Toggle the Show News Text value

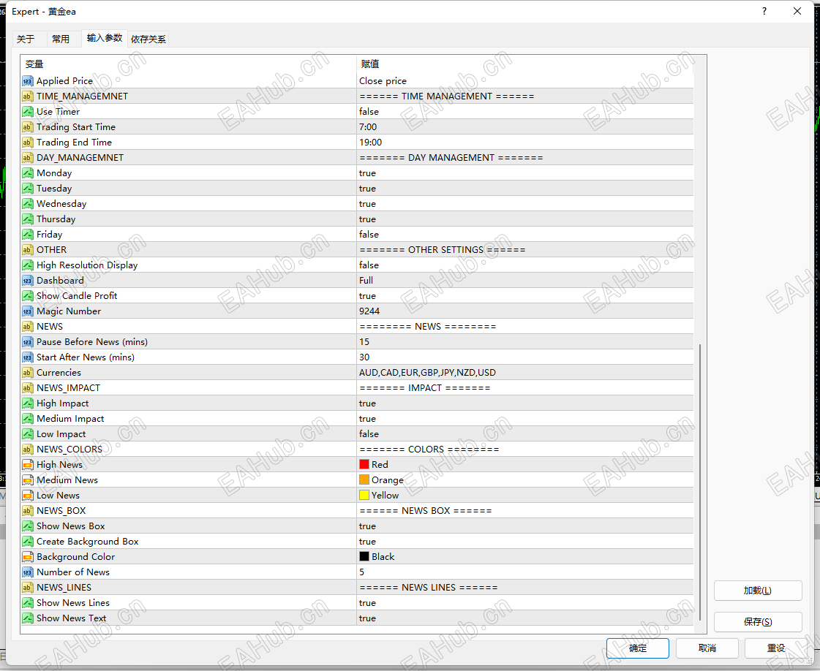click(x=525, y=618)
